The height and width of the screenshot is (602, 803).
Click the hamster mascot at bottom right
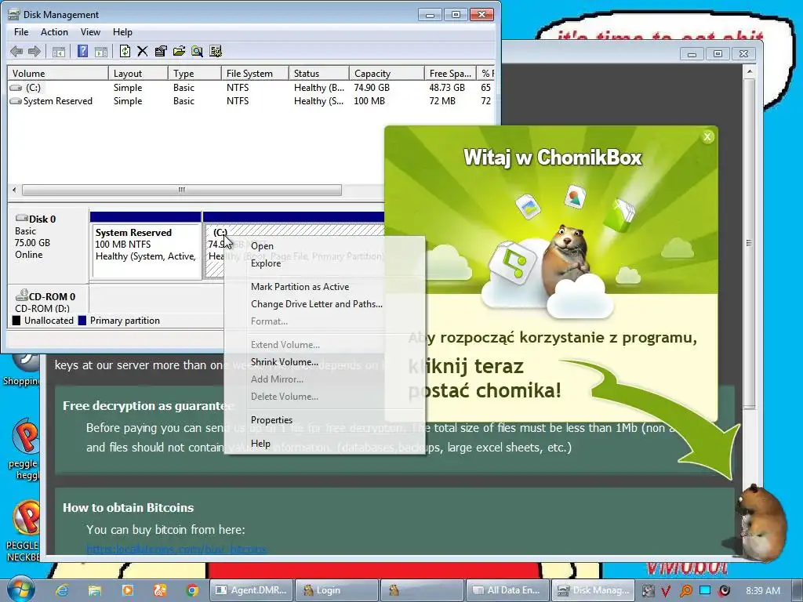tap(761, 523)
